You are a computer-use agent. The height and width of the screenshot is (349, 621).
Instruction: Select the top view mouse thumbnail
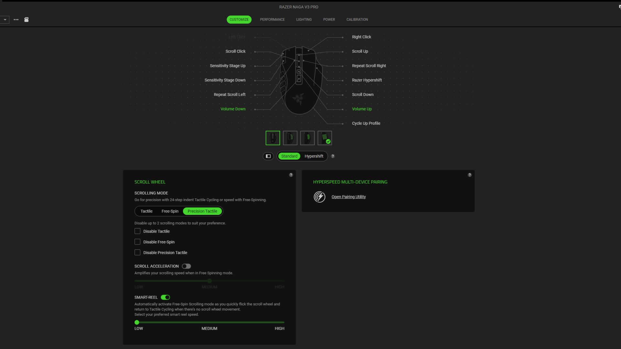[273, 138]
